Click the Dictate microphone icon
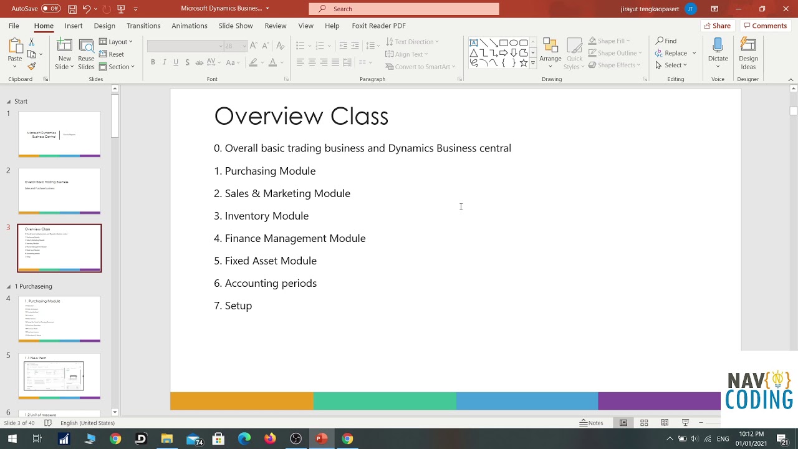The height and width of the screenshot is (449, 798). coord(718,45)
